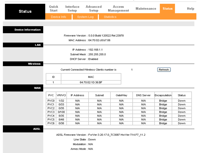Switch to the System Log sub-tab
Screen dimensions: 221x153
(85, 17)
